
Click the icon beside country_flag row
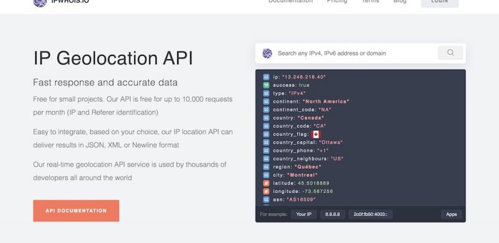coord(266,134)
